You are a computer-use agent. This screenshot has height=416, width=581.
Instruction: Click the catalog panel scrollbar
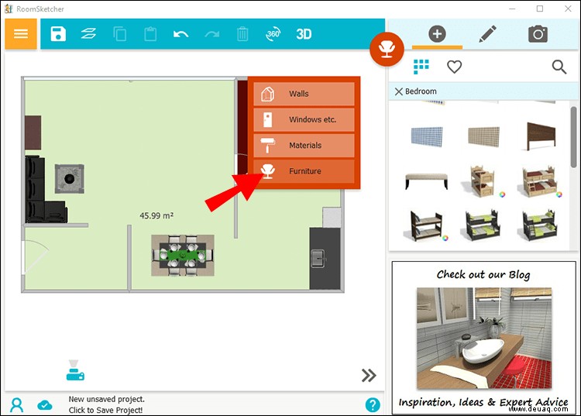(573, 137)
